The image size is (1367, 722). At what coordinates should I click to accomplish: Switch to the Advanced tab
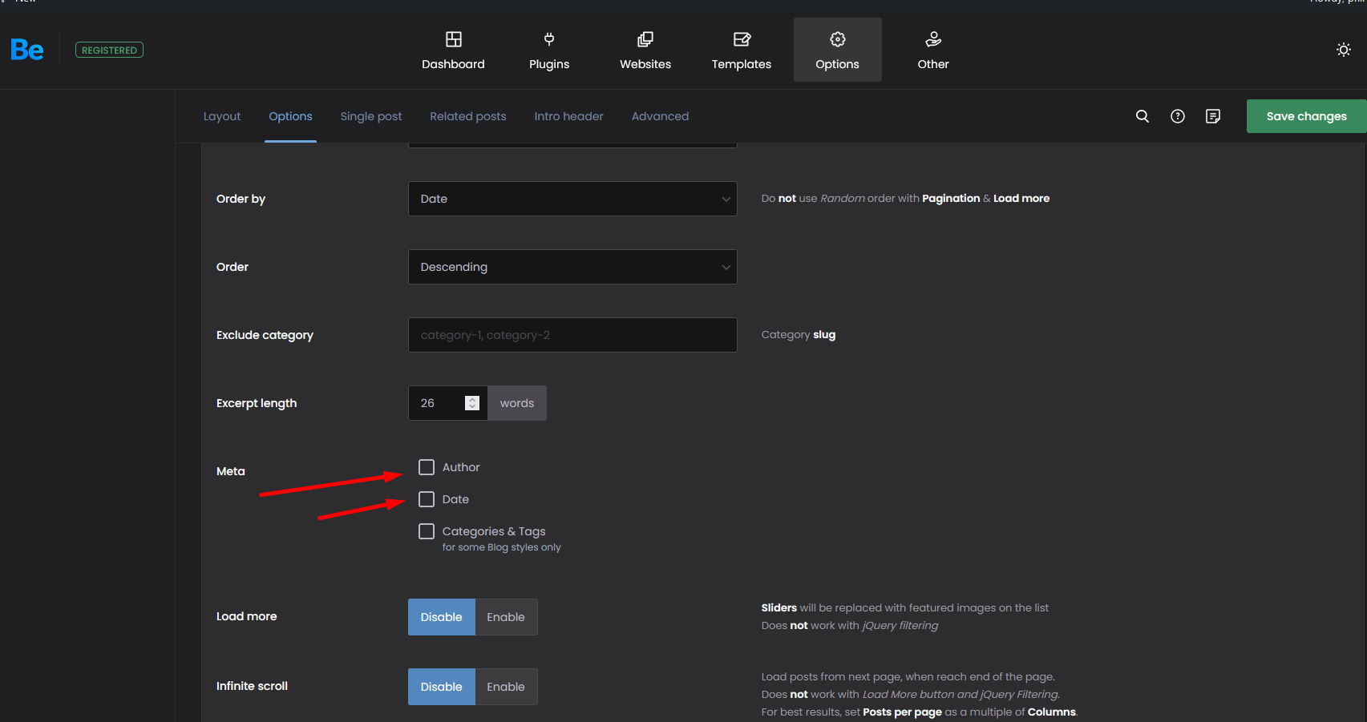(x=660, y=116)
